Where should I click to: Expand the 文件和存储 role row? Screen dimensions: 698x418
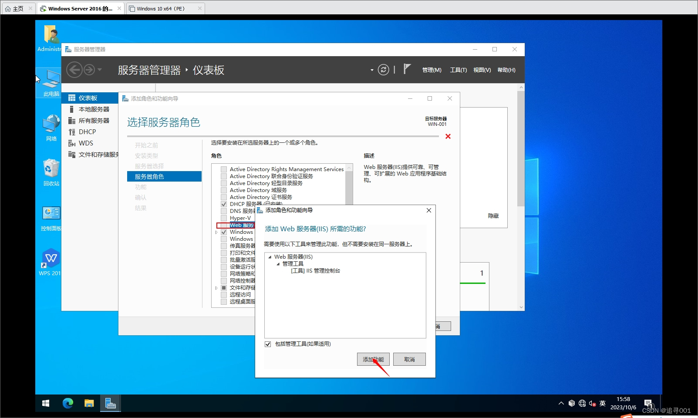216,288
